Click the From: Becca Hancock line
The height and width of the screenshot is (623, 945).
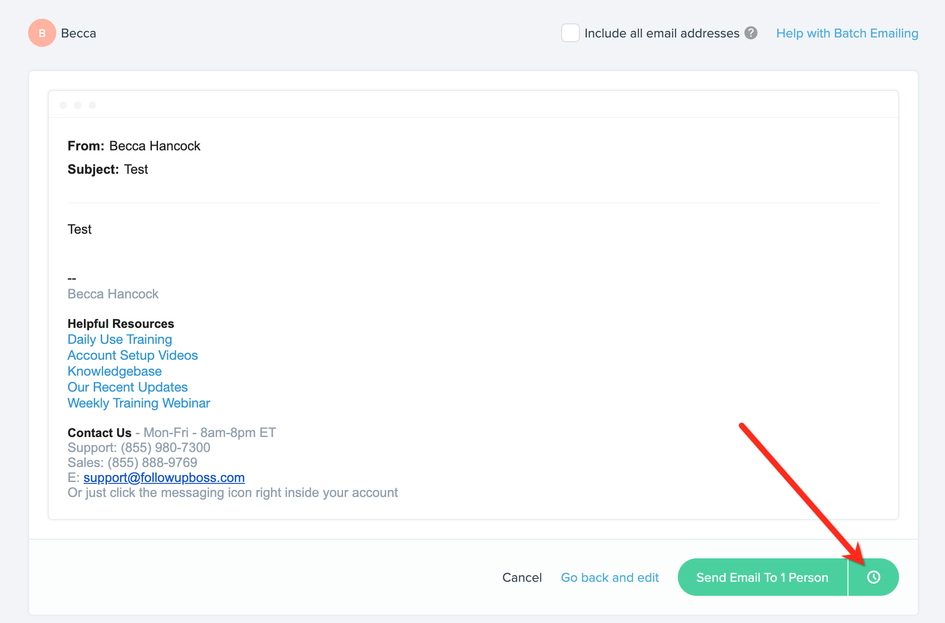134,146
